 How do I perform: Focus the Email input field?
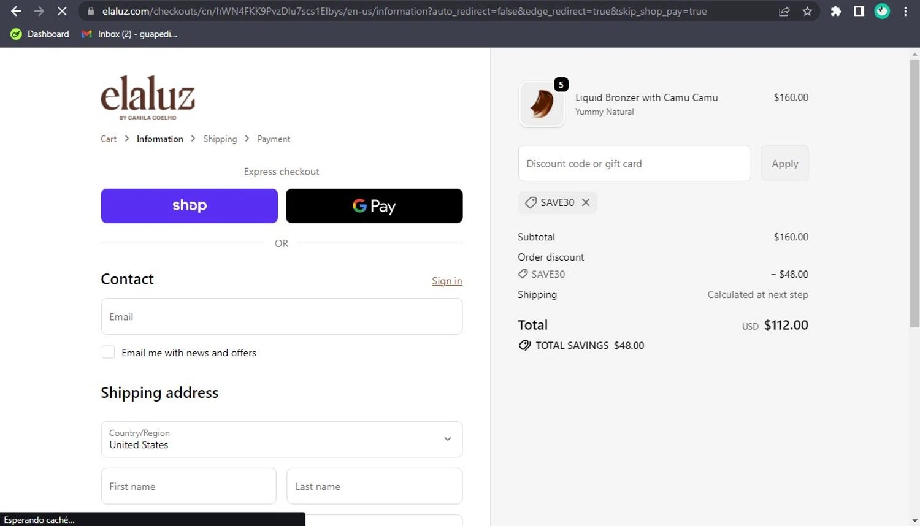coord(282,316)
